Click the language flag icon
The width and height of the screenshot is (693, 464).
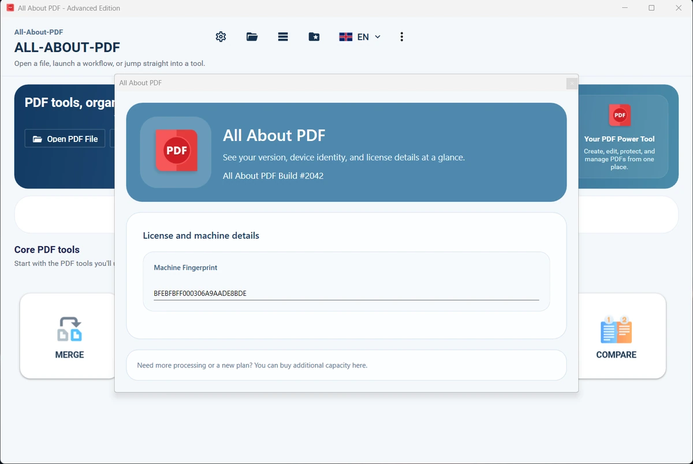tap(346, 37)
